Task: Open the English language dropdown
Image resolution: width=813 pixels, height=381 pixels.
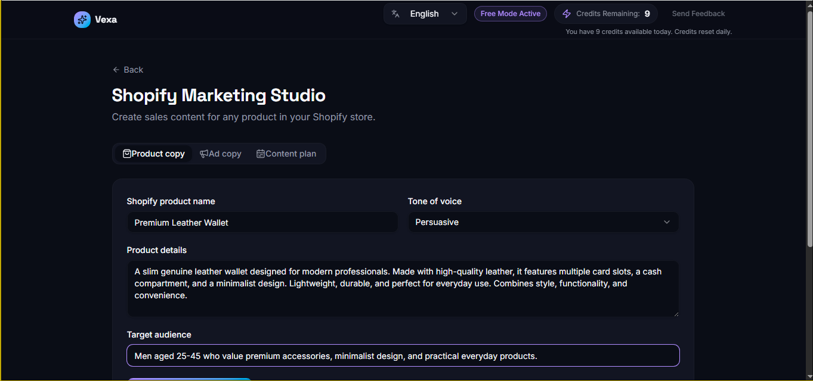Action: [425, 14]
